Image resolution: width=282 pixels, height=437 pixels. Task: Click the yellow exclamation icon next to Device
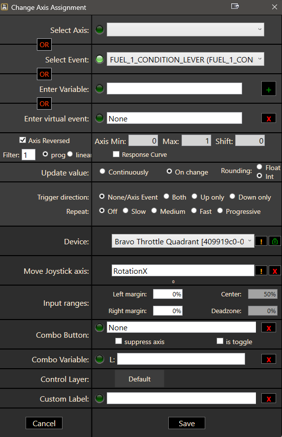click(261, 241)
